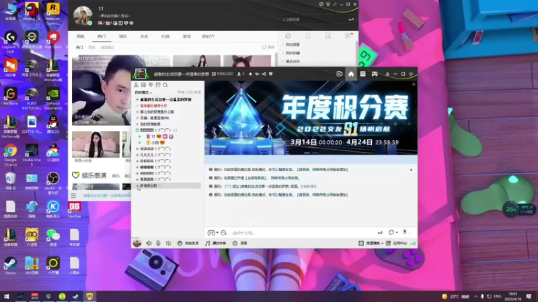
Task: Click the round chat icon above channel tree
Action: pyautogui.click(x=143, y=85)
